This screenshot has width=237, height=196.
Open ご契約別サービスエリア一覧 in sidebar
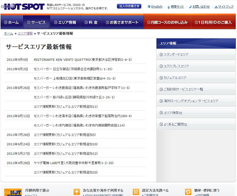[196, 89]
